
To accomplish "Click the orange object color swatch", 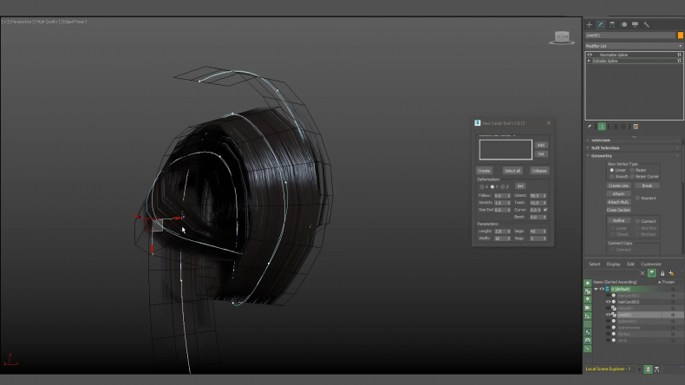I will 680,36.
